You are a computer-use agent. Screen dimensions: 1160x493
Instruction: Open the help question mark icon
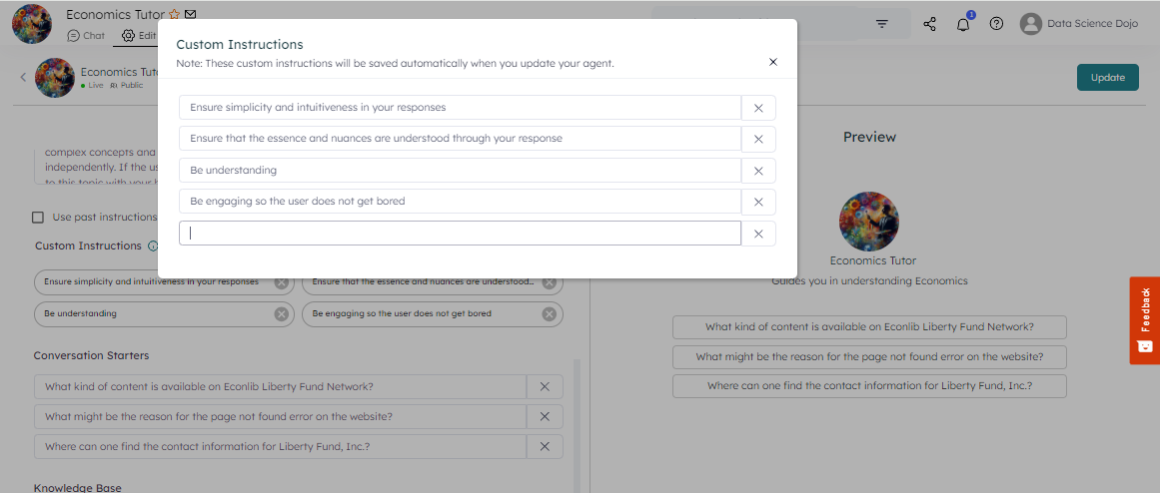pos(996,24)
